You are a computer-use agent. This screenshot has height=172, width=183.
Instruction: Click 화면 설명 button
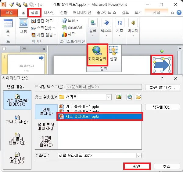point(163,87)
